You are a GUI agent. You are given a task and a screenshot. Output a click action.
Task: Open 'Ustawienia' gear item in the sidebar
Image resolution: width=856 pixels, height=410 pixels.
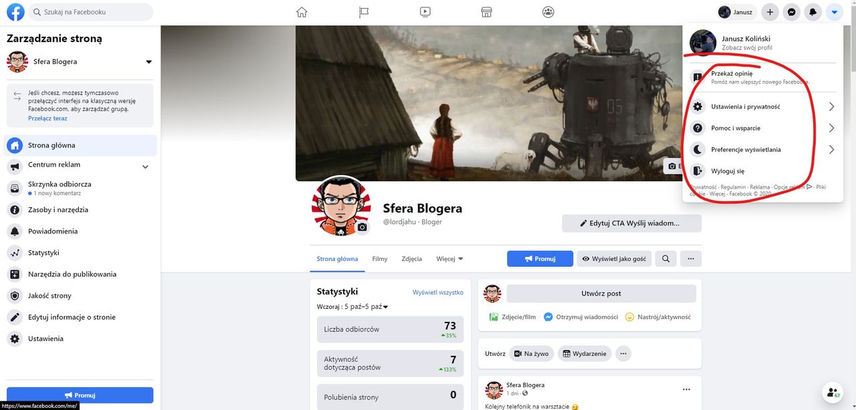click(x=80, y=338)
